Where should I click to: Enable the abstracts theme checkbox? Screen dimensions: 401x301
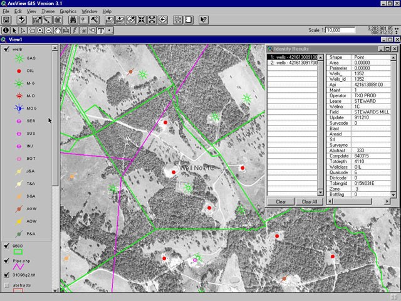6,285
